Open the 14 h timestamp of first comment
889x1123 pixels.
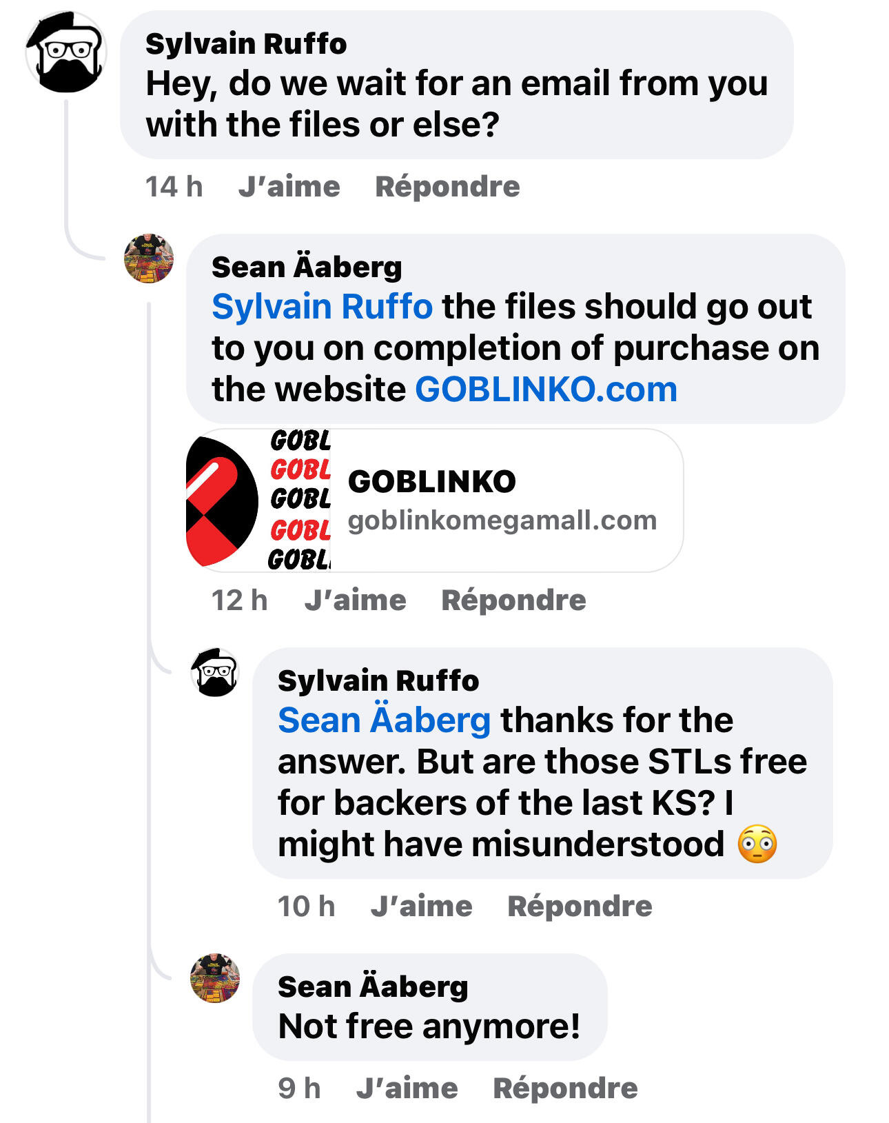tap(174, 187)
